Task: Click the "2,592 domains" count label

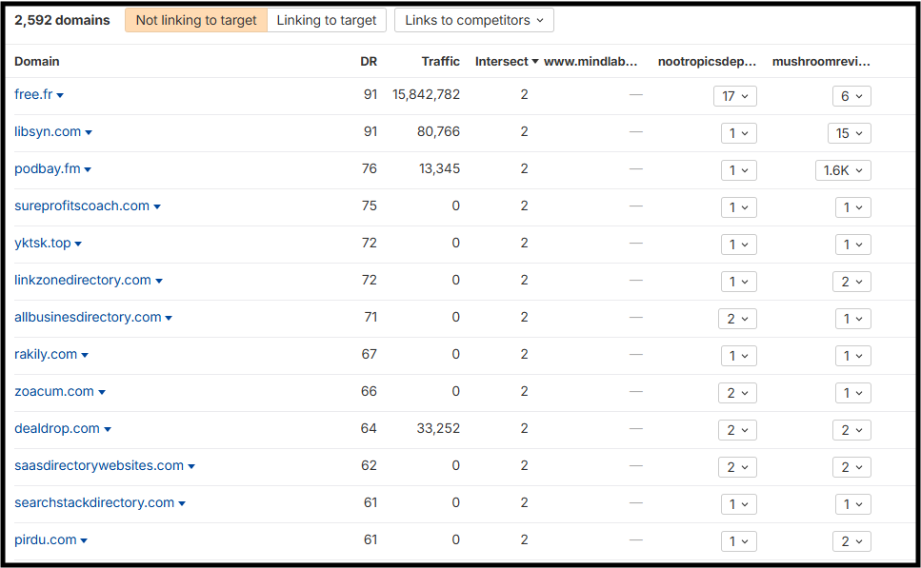Action: [62, 19]
